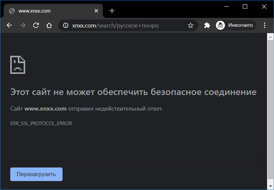The height and width of the screenshot is (190, 274).
Task: Reload the page with the refresh icon
Action: (36, 25)
